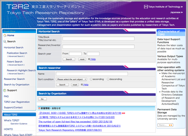Open the FAQ link
Viewport: 188px width, 136px height.
6,96
